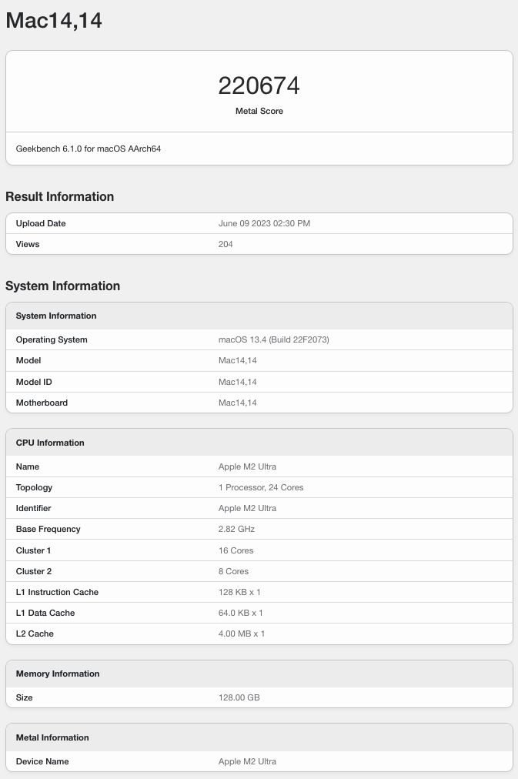Click the Memory Information table header

coord(58,674)
